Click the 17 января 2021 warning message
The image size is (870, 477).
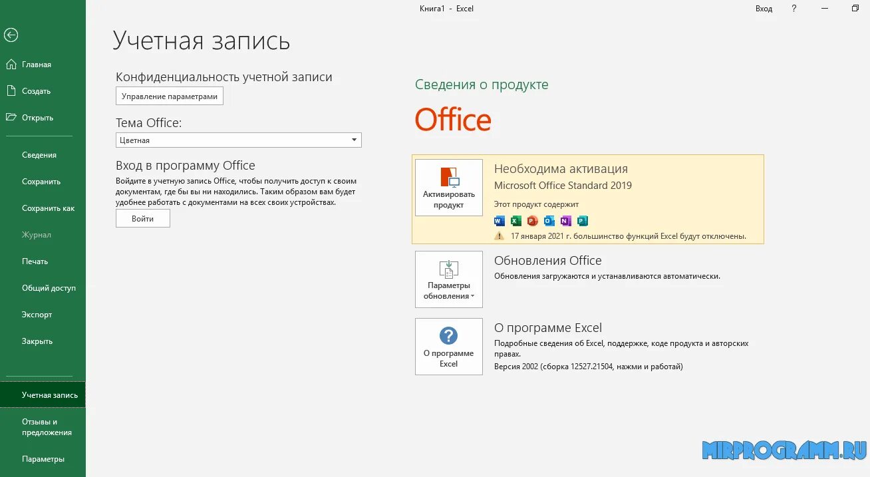click(629, 236)
